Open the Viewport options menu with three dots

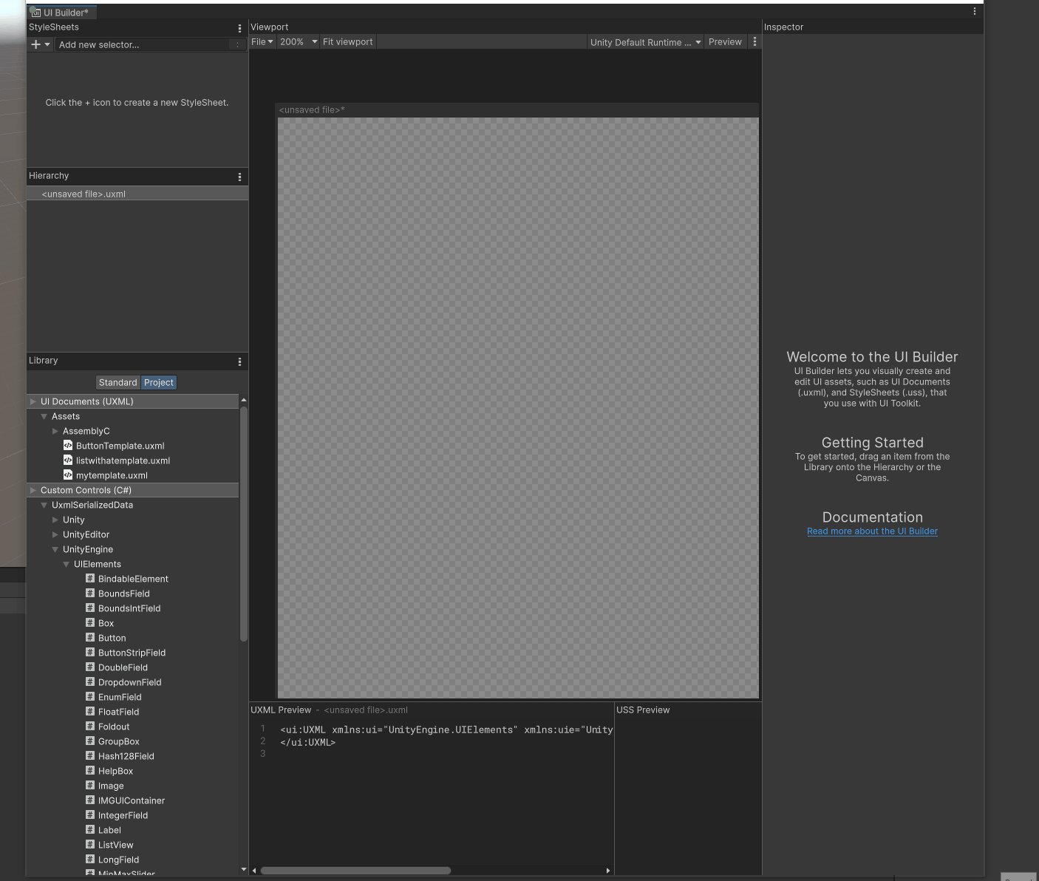754,41
